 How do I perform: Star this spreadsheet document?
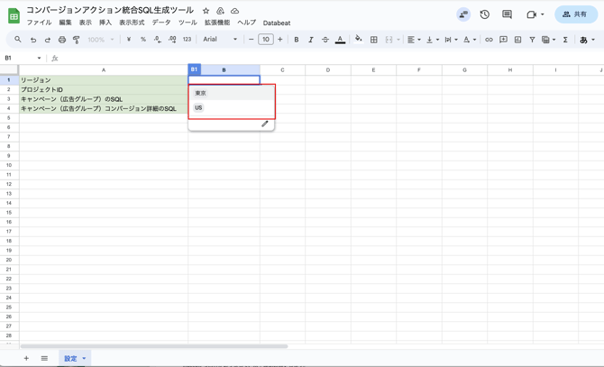click(206, 11)
